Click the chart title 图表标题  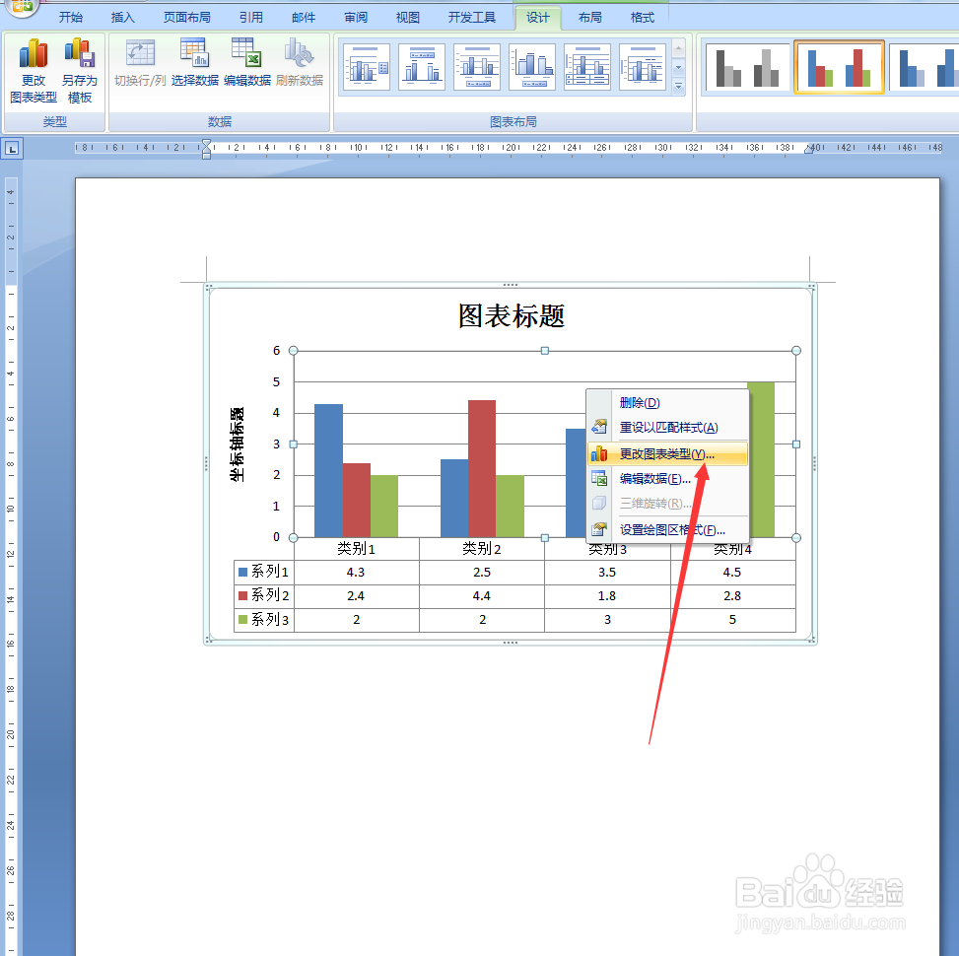click(512, 316)
